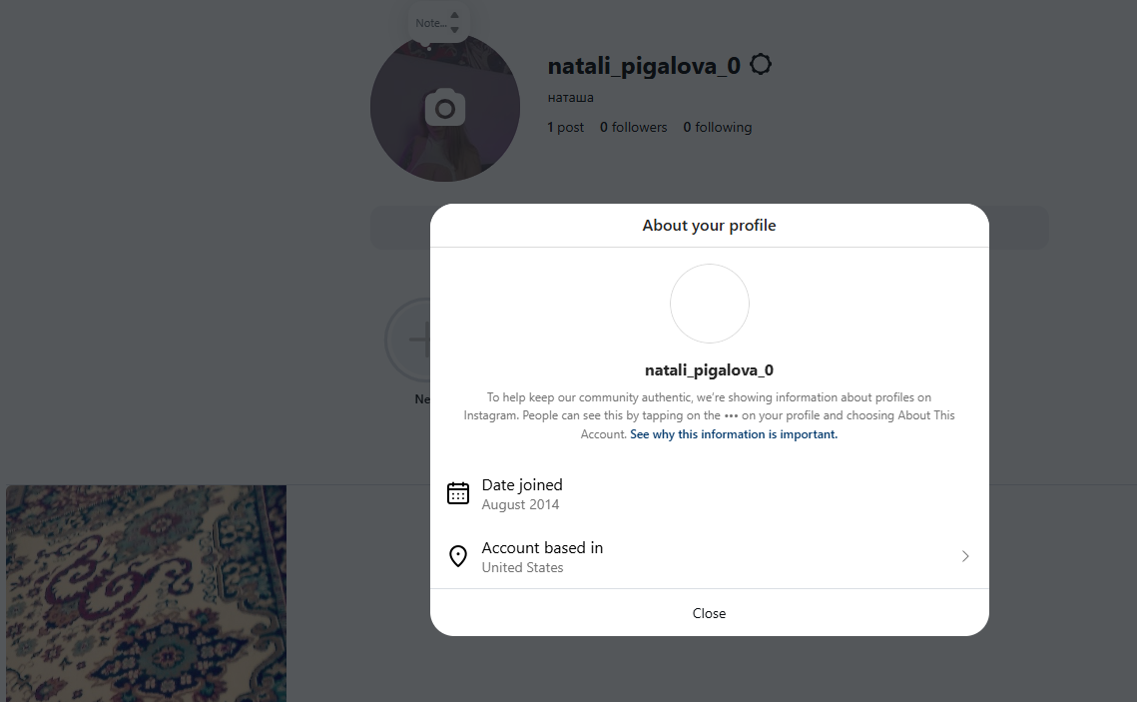Viewport: 1137px width, 702px height.
Task: View the 0 followers list
Action: (633, 127)
